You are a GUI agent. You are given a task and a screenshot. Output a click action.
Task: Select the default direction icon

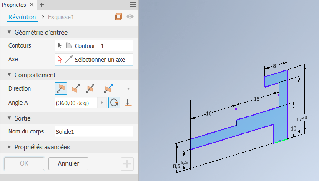point(61,88)
